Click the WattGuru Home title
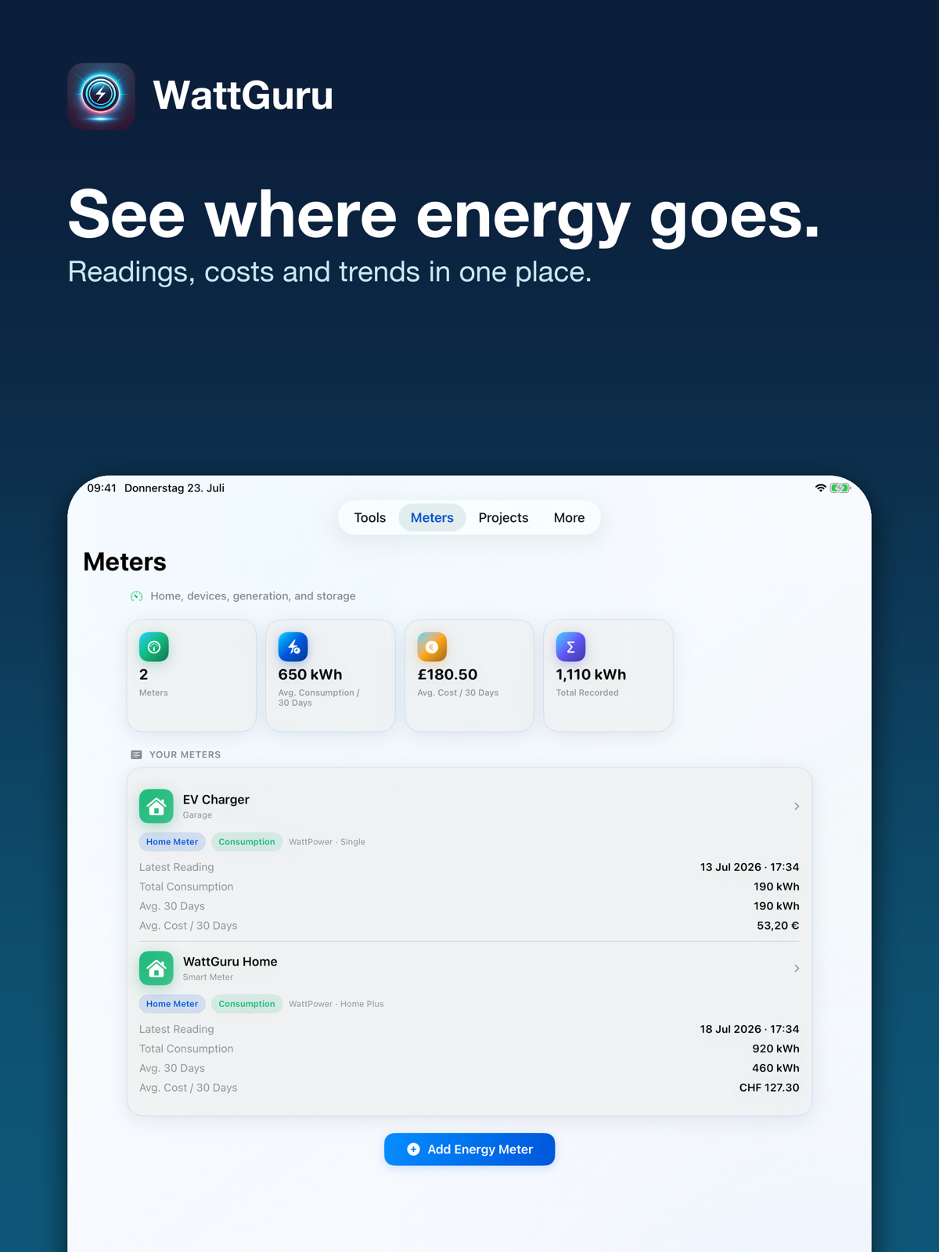The height and width of the screenshot is (1252, 939). [x=230, y=961]
